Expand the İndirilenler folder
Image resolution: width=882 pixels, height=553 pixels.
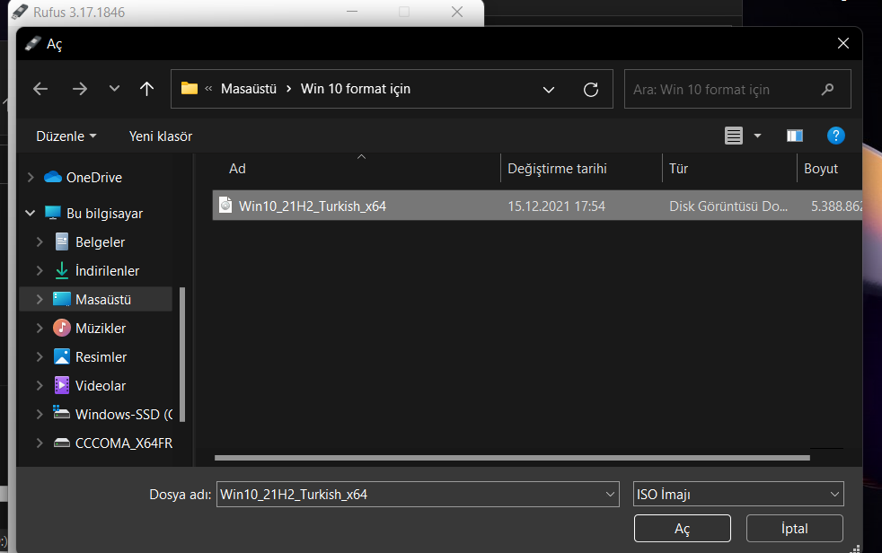(x=40, y=270)
